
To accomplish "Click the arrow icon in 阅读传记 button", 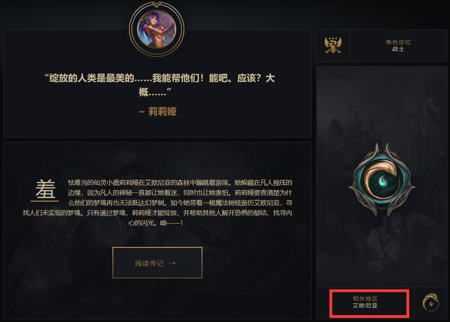I will click(172, 263).
